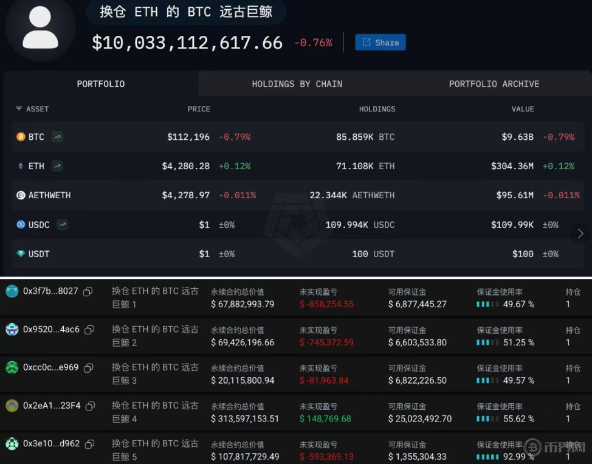Open the ETH price chart icon
This screenshot has height=464, width=592.
coord(57,166)
